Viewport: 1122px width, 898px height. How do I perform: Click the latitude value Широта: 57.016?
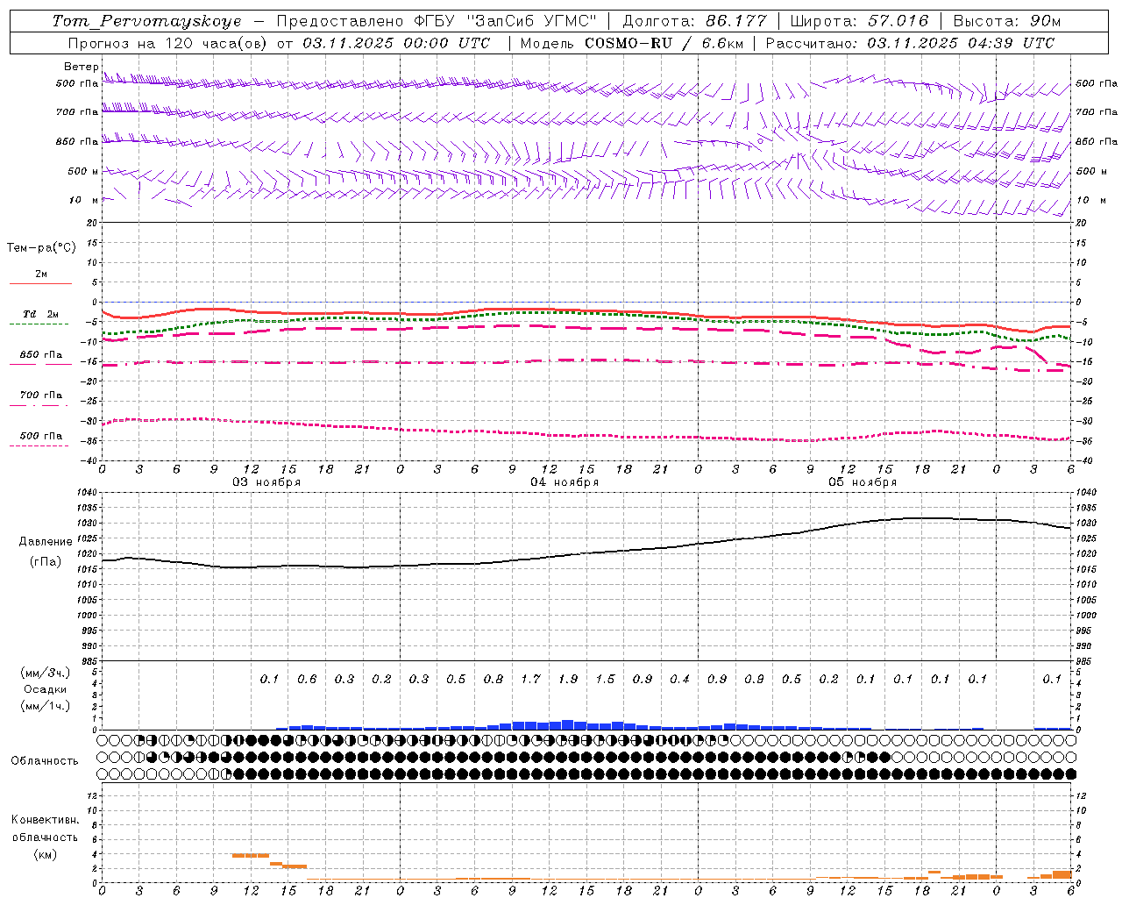[x=859, y=21]
